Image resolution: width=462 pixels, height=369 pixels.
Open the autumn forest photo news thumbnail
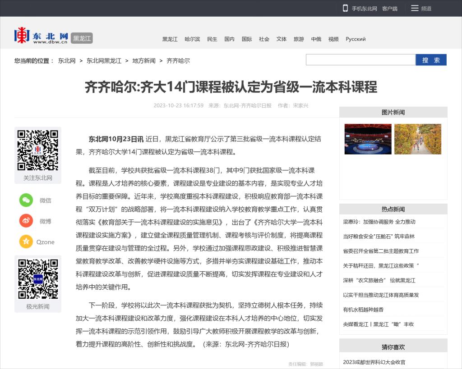pos(417,139)
